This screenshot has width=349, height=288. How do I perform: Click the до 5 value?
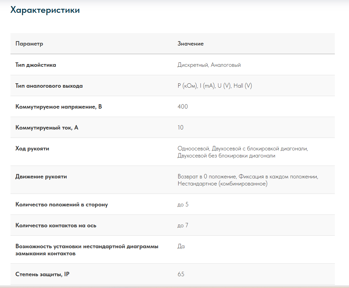coord(183,204)
